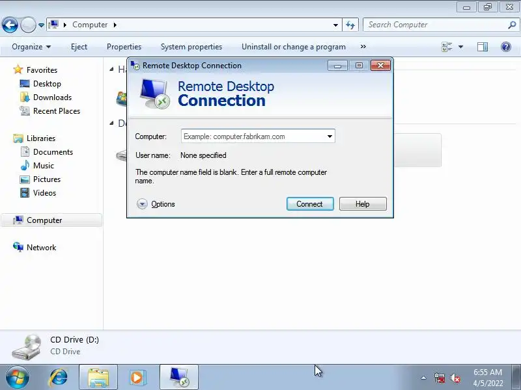The height and width of the screenshot is (390, 521).
Task: Open the Videos library
Action: coord(44,192)
